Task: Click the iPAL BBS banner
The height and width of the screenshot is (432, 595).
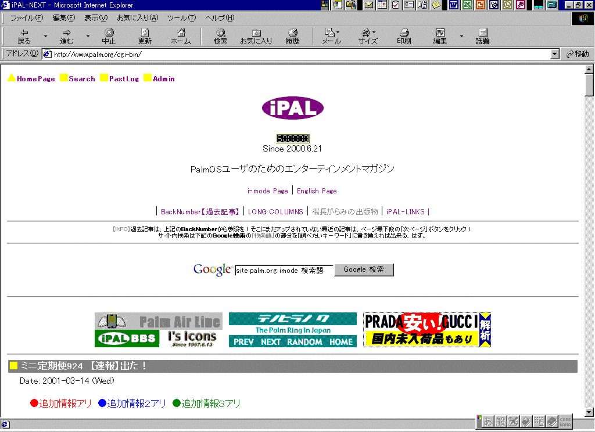Action: tap(127, 339)
